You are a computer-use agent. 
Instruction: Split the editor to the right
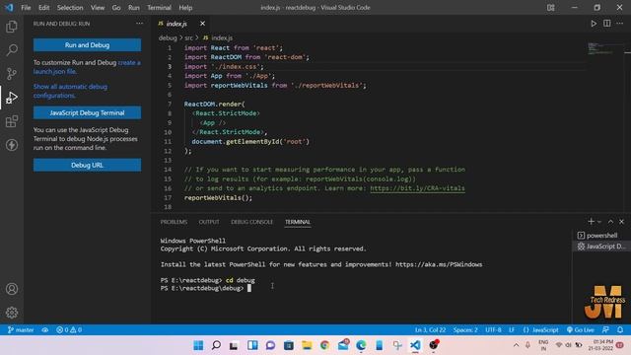point(607,24)
